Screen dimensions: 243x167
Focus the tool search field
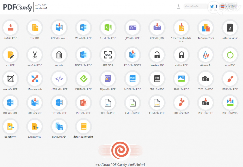tap(196, 6)
